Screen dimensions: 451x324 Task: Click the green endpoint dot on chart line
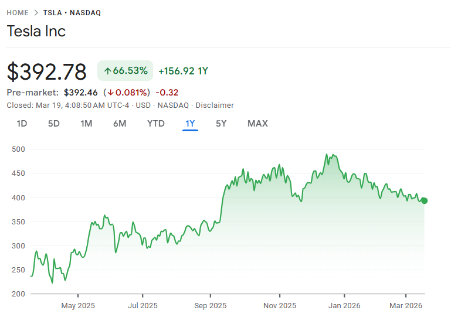click(424, 200)
